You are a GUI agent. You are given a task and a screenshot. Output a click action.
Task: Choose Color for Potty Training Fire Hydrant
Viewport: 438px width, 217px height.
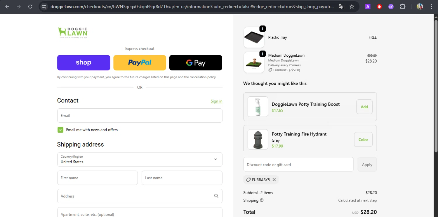tap(363, 140)
